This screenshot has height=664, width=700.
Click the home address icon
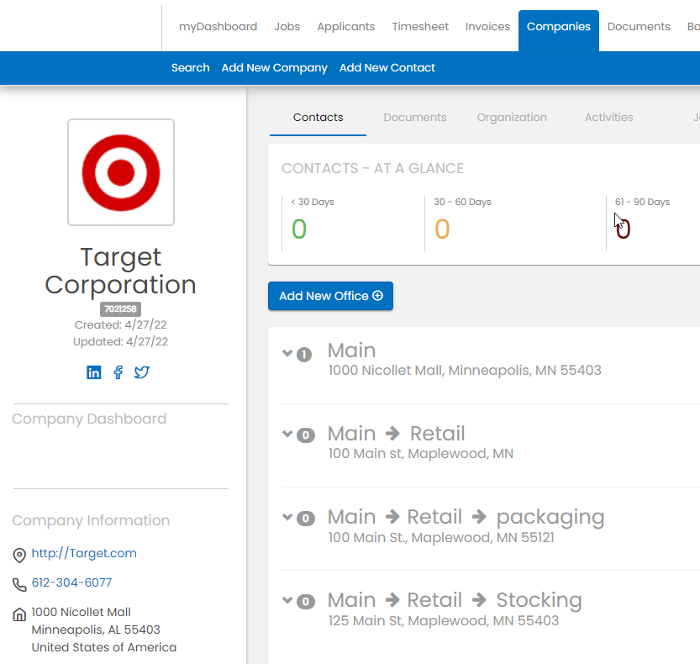[19, 614]
